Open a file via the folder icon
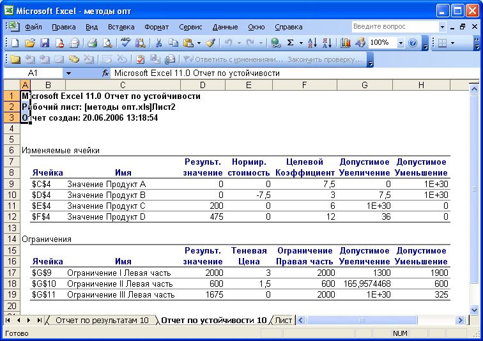The image size is (483, 341). 30,43
